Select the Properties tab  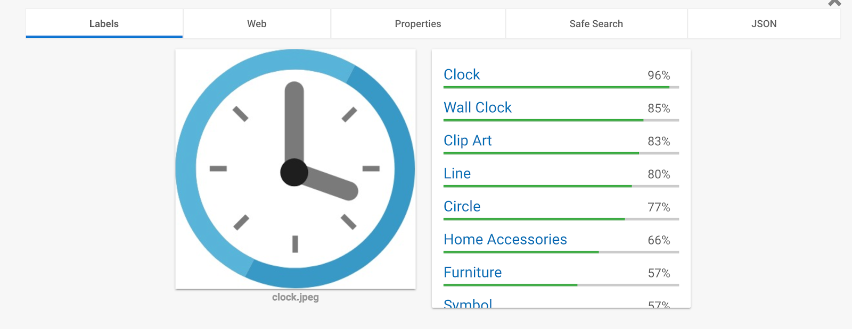418,23
